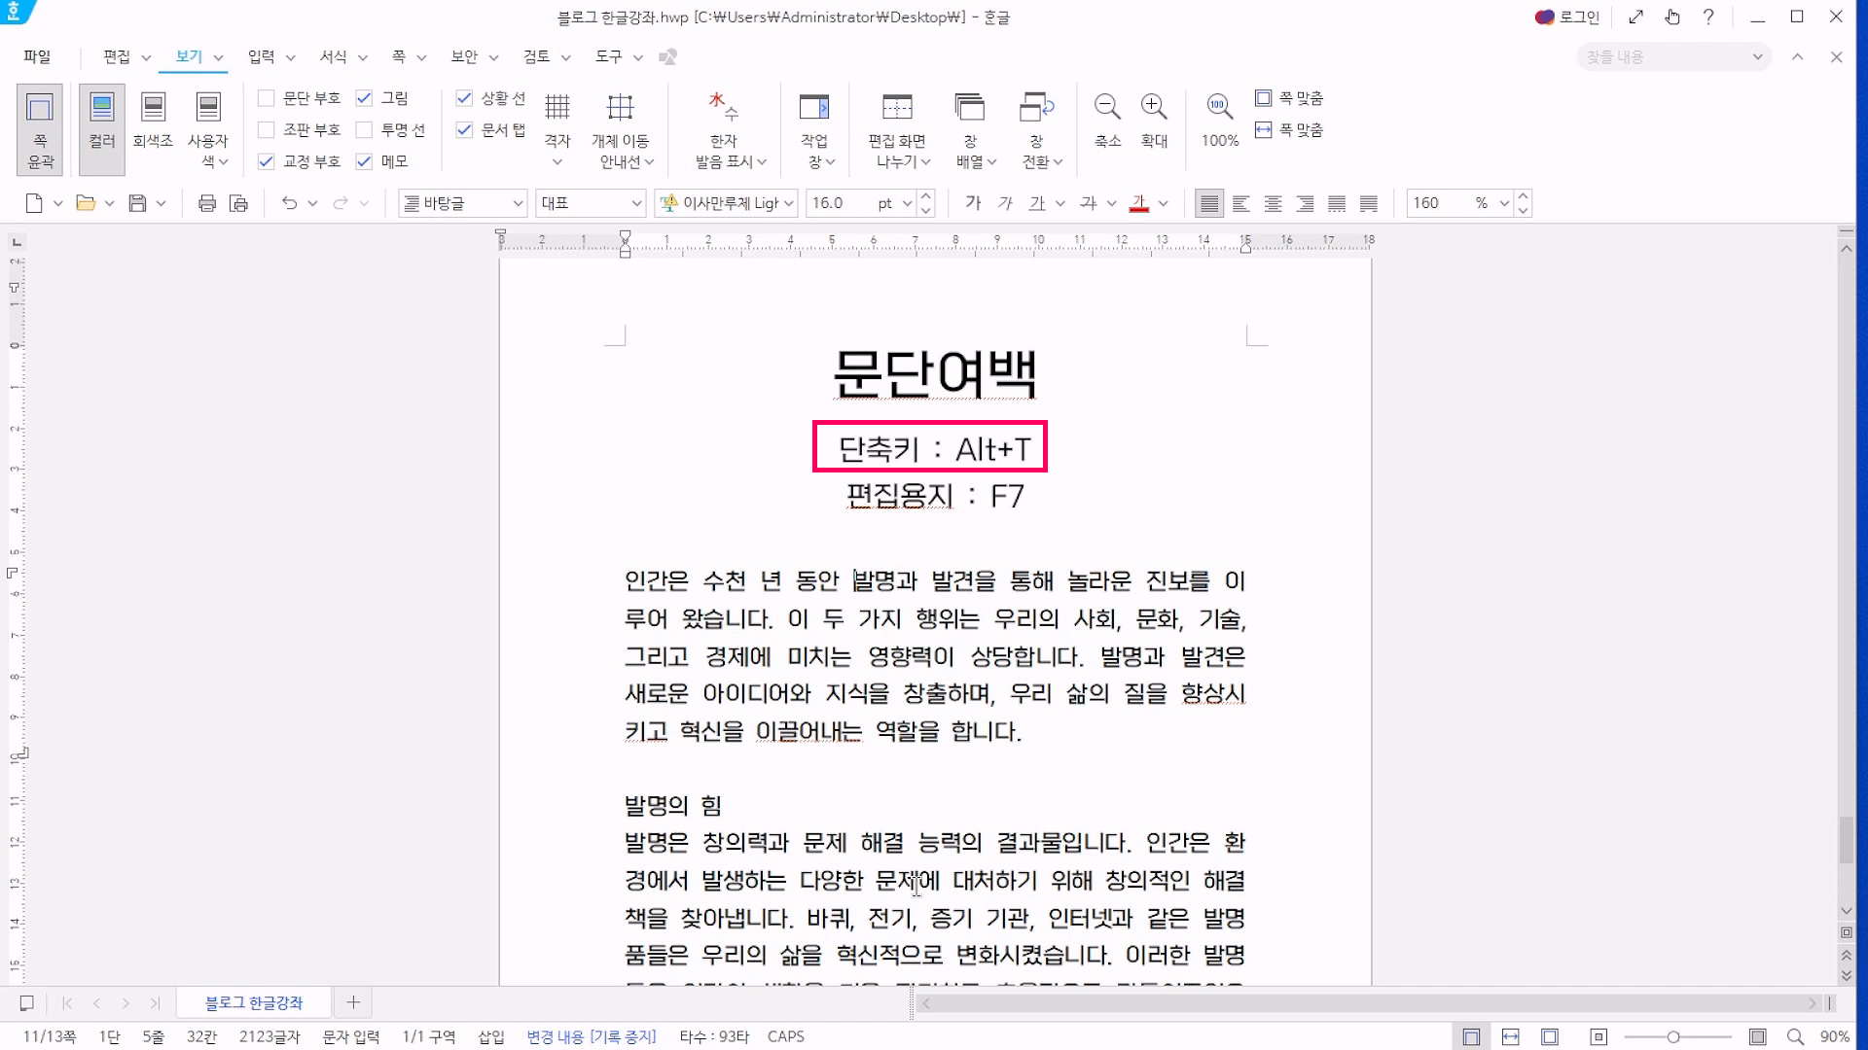Click the center align paragraph icon

(x=1273, y=203)
